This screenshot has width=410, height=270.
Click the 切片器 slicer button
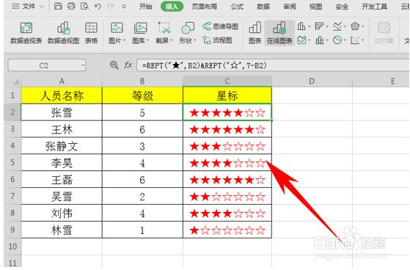(384, 33)
